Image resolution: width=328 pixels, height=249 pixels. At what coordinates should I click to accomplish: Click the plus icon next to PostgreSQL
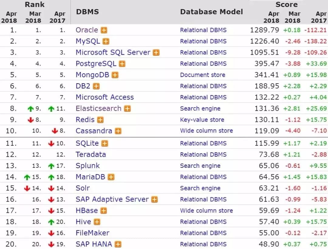122,64
